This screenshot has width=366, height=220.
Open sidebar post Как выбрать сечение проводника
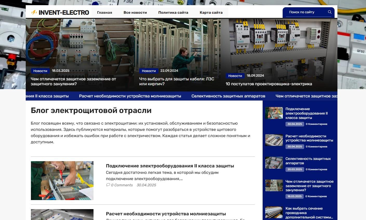coord(309,213)
